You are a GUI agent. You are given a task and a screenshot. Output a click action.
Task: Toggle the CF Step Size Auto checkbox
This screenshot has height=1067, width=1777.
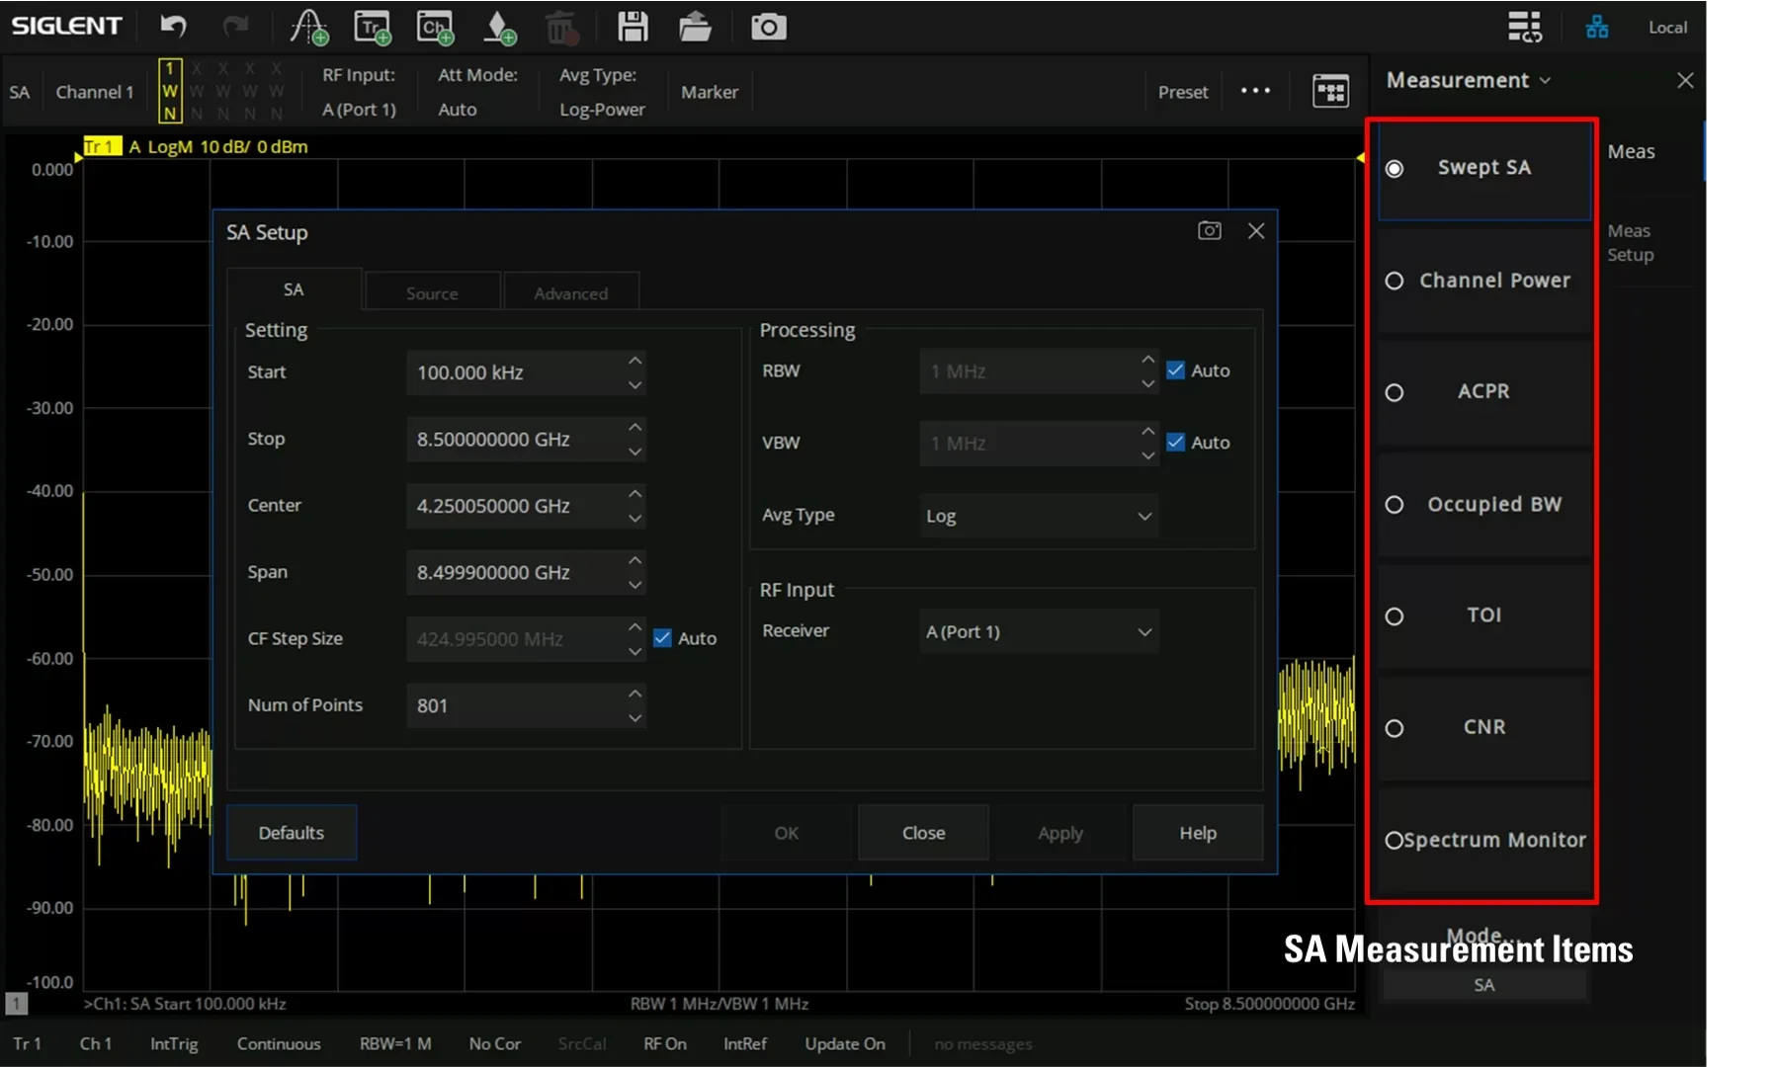(x=662, y=638)
